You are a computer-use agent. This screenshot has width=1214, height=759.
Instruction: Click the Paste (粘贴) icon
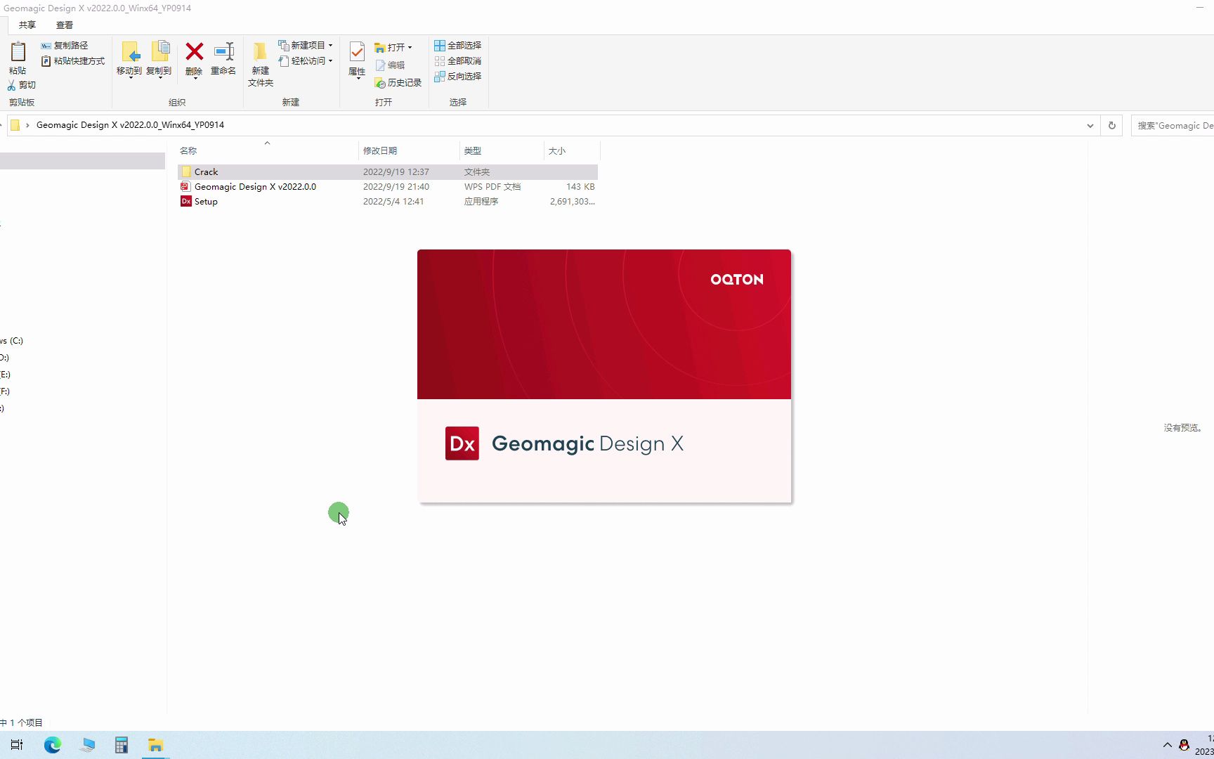point(18,52)
